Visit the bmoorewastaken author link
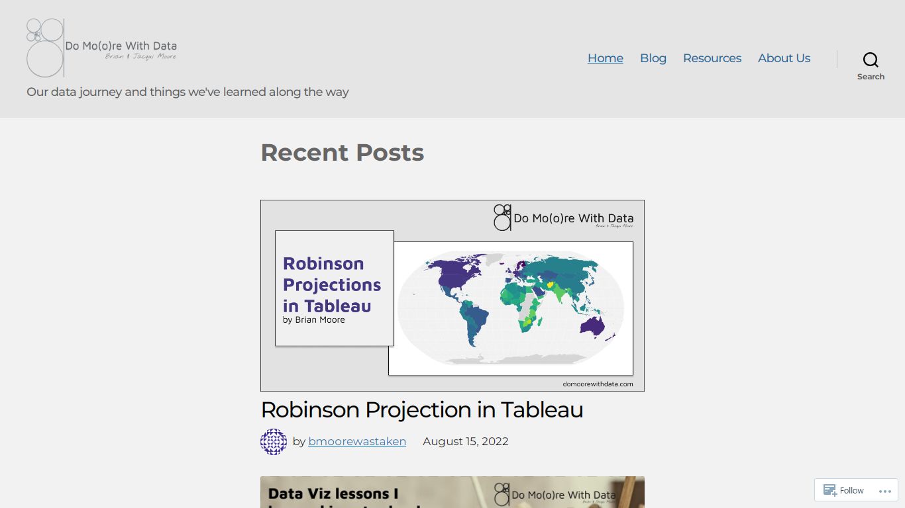The width and height of the screenshot is (905, 508). [357, 442]
